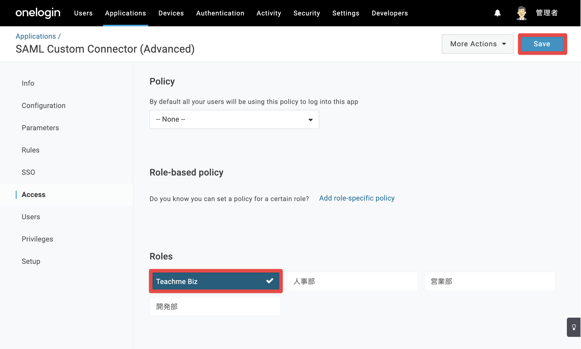Select the 人事部 role
The image size is (581, 349).
(x=352, y=281)
